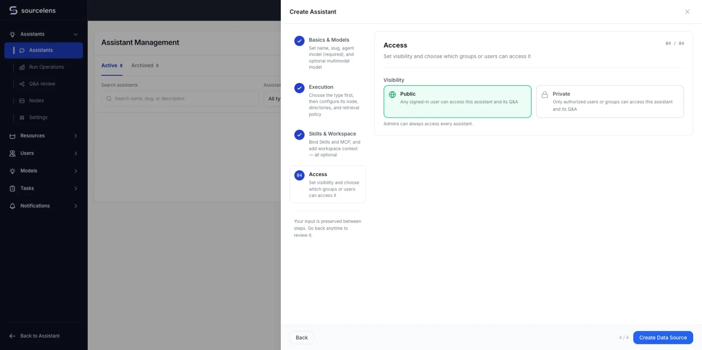
Task: Click the Users people icon
Action: [12, 153]
